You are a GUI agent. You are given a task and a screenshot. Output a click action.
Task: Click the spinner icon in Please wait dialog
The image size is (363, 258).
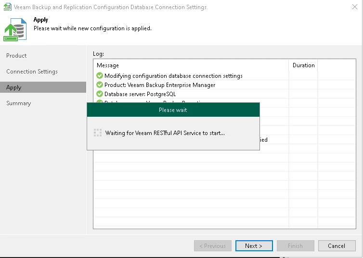(x=98, y=133)
